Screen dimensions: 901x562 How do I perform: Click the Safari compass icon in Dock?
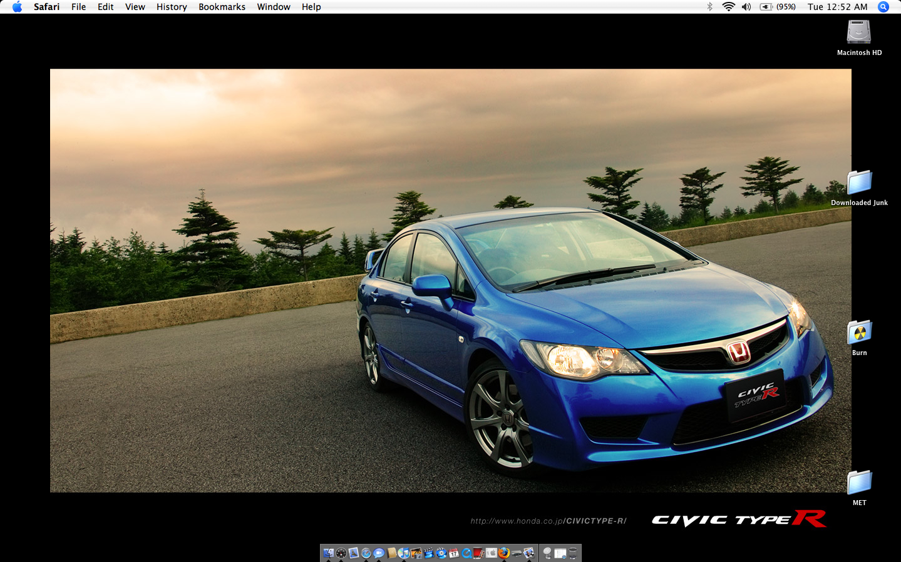point(366,553)
